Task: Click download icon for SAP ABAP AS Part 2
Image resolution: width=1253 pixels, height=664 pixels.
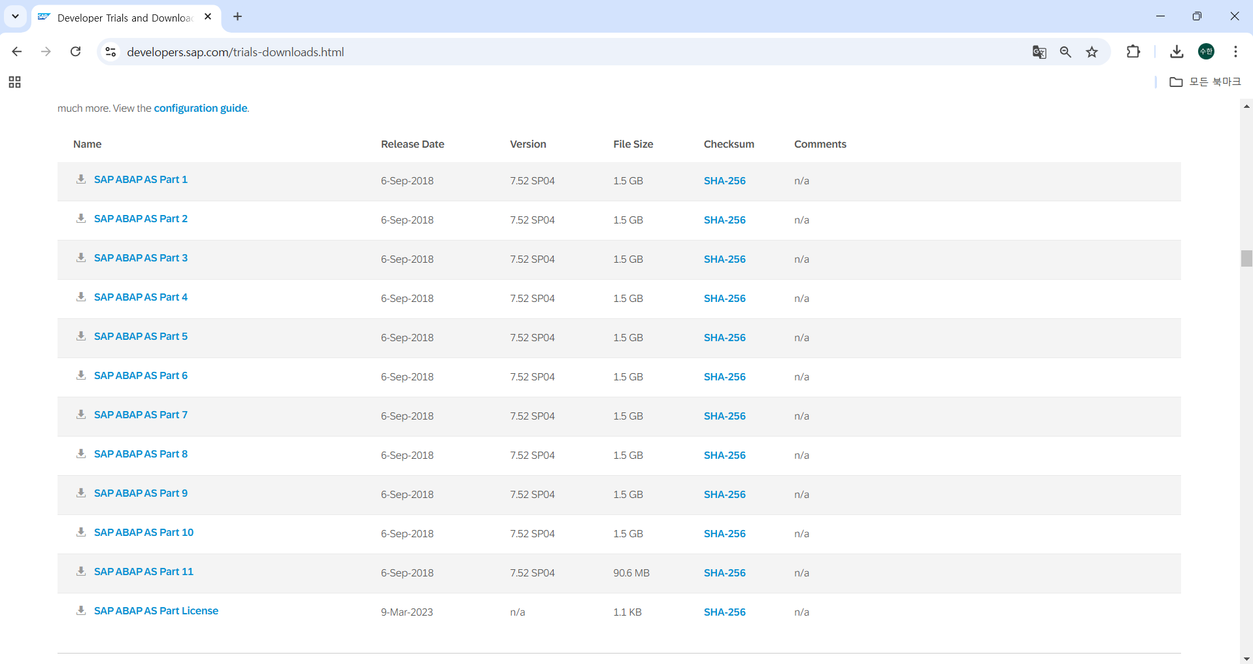Action: click(x=81, y=218)
